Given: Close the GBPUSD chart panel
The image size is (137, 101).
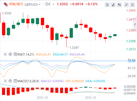Looking at the screenshot, I should click(x=132, y=5).
